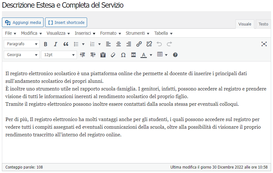Center-align the text

119,44
